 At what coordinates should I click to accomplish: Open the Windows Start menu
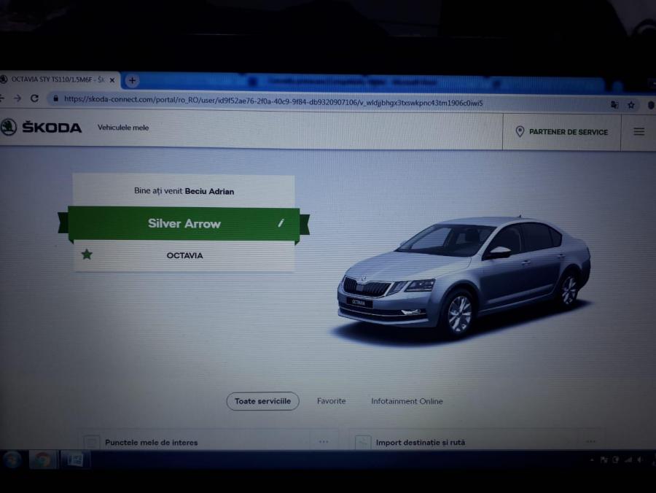[12, 459]
